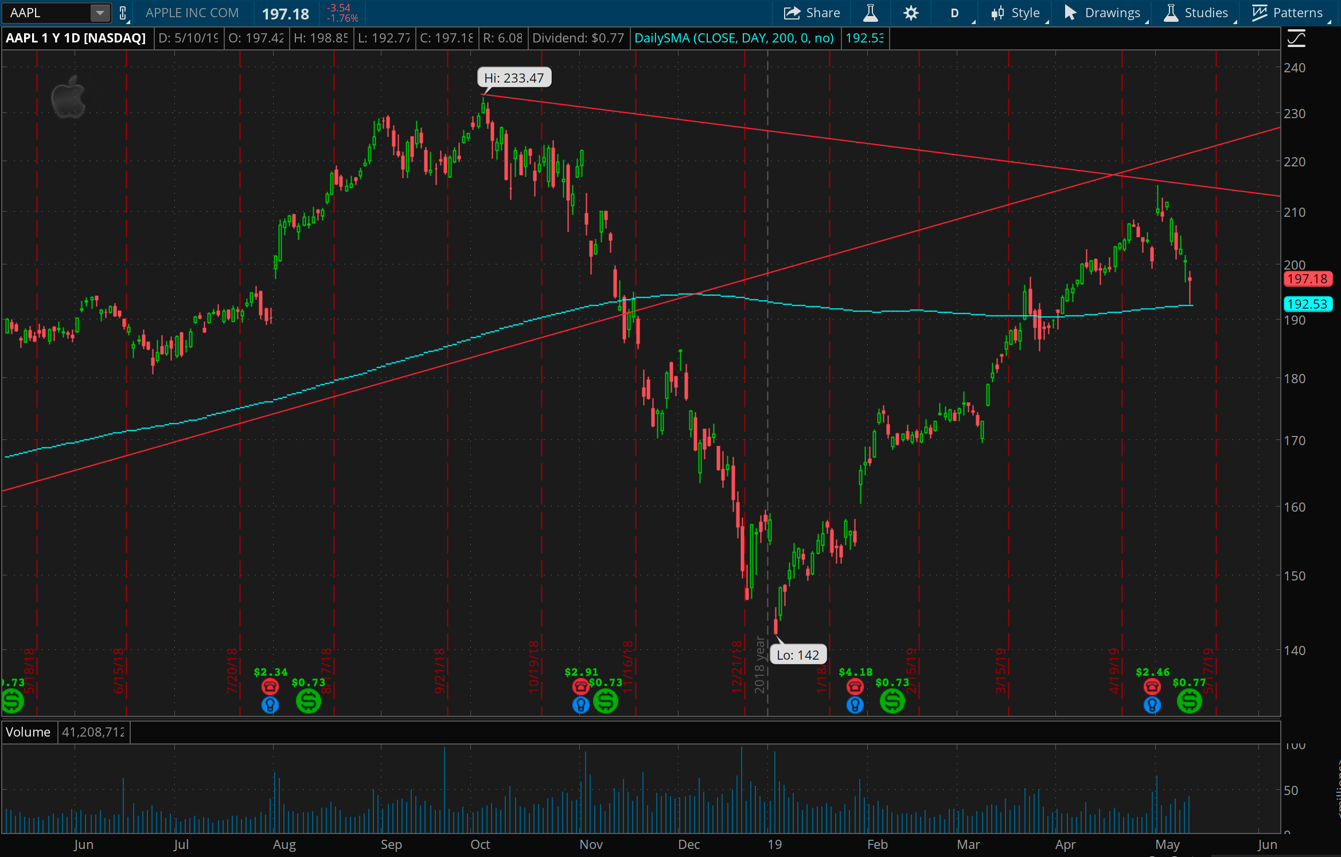Click the May label on time axis
The image size is (1341, 857).
coord(1168,845)
